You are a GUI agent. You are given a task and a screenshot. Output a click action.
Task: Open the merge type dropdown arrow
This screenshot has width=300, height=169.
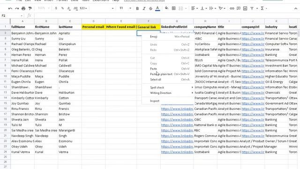(186, 8)
